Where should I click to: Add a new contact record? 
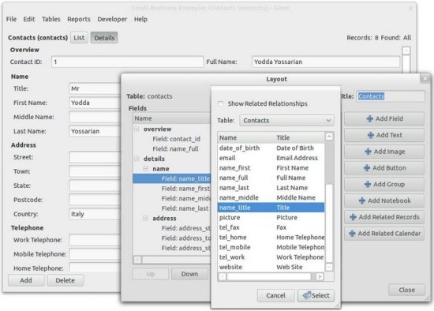26,280
